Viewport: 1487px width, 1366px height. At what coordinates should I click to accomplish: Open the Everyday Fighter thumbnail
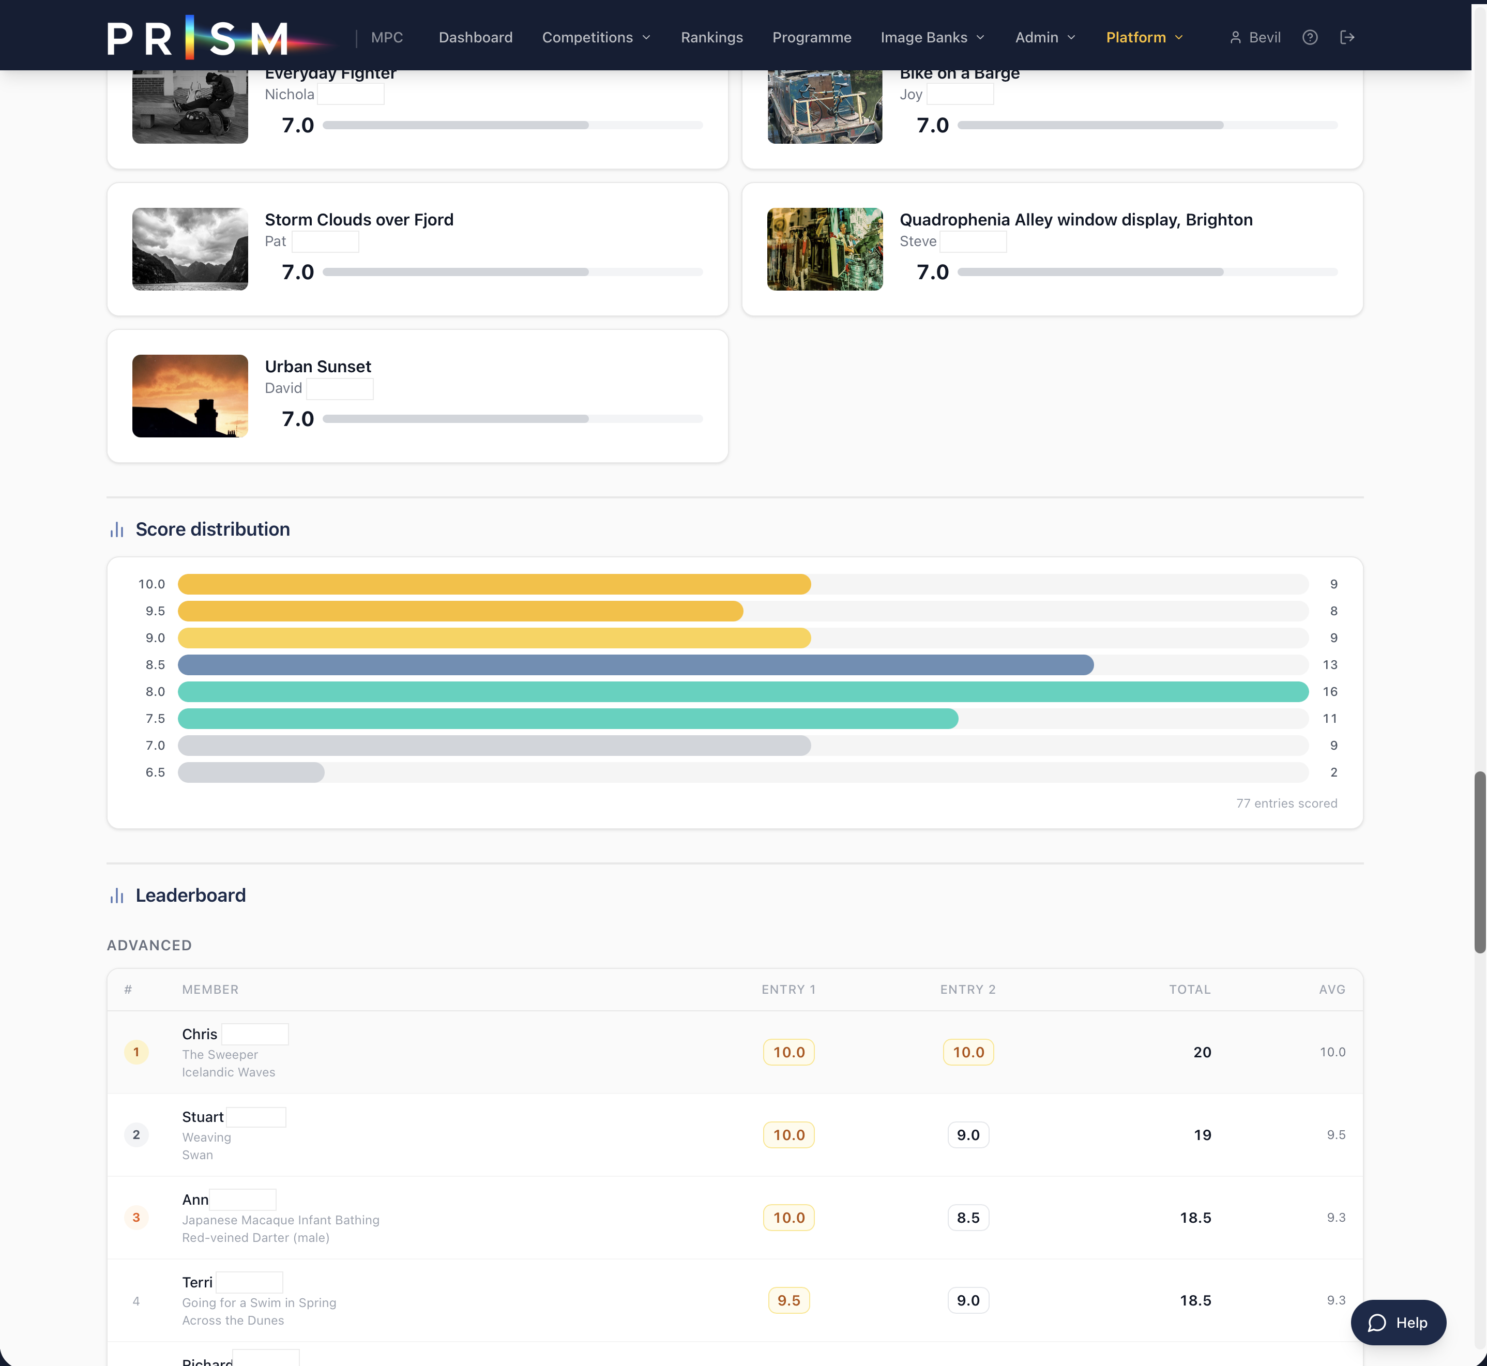[190, 107]
